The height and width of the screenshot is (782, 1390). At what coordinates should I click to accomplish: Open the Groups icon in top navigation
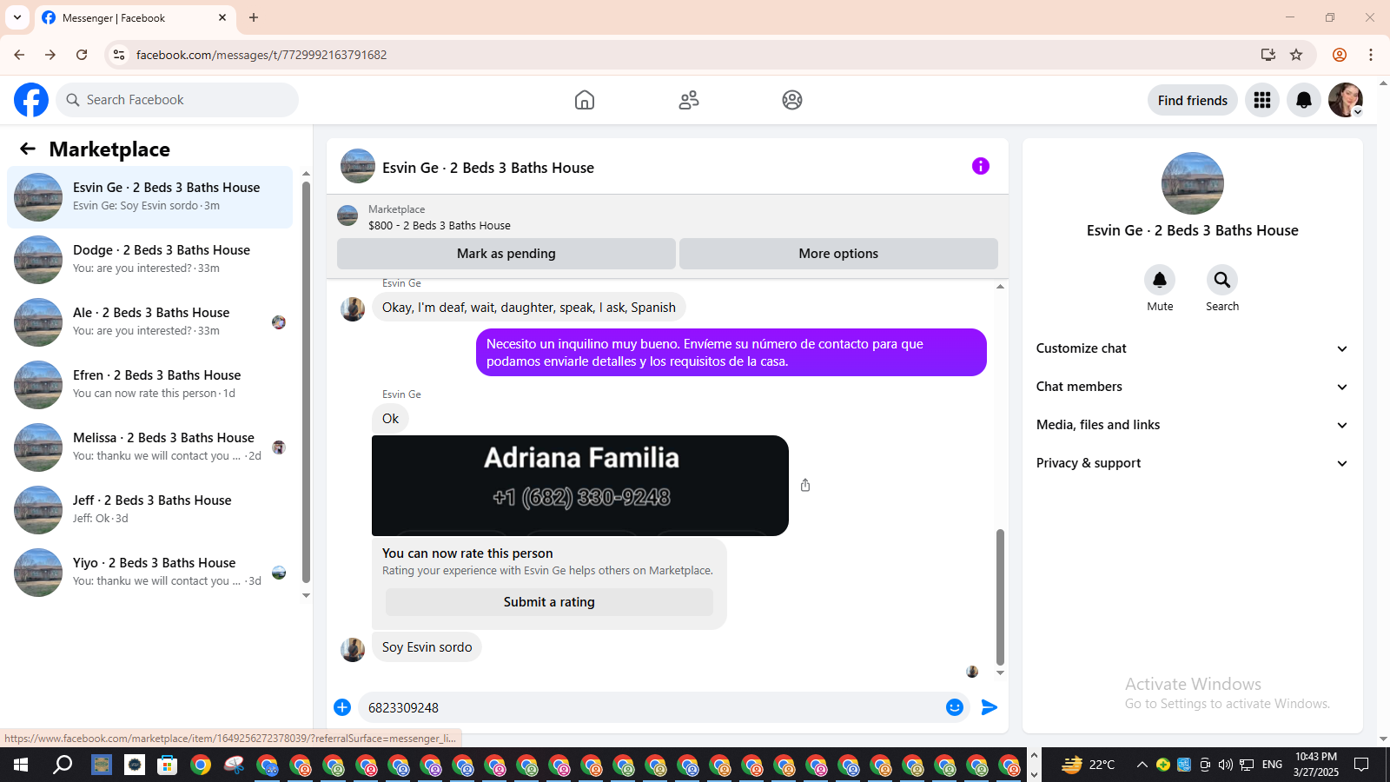click(792, 100)
